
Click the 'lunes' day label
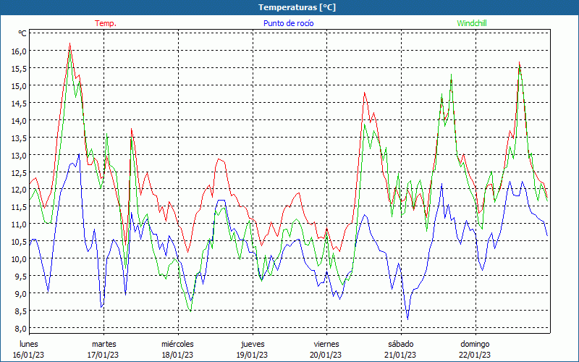pyautogui.click(x=29, y=344)
